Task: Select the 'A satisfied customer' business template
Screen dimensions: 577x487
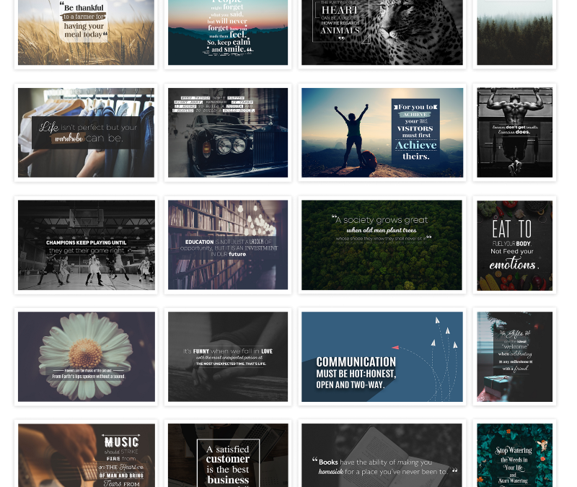Action: [x=228, y=455]
